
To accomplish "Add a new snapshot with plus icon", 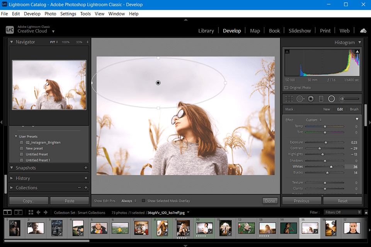I will (x=86, y=168).
